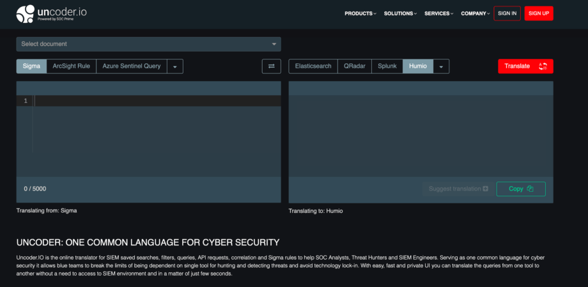Open the SOLUTIONS menu
Viewport: 588px width, 287px height.
[x=400, y=13]
